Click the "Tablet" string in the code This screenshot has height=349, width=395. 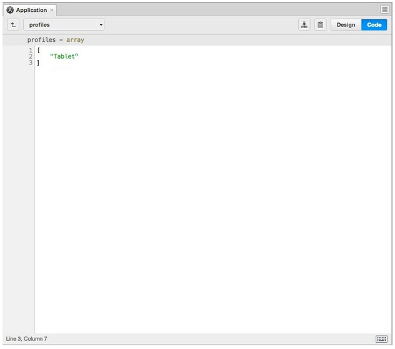click(64, 56)
